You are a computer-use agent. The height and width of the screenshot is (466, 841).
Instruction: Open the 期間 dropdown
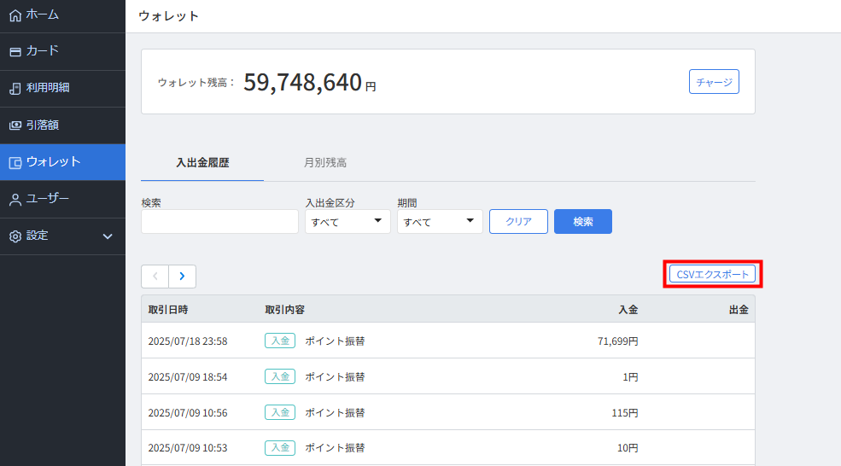point(440,221)
